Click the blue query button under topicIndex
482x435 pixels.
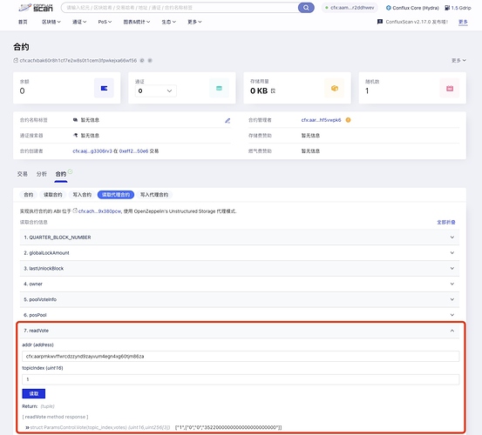pyautogui.click(x=33, y=393)
